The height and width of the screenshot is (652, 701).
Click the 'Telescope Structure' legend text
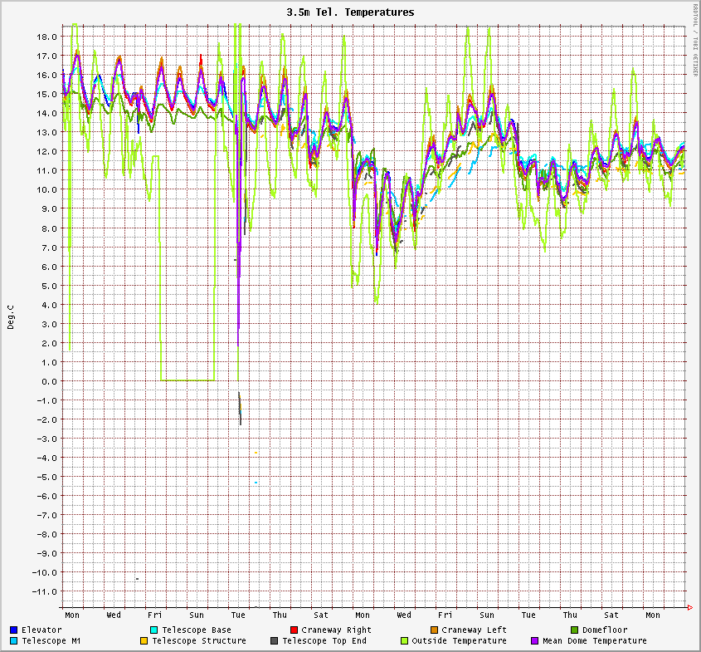coord(199,641)
